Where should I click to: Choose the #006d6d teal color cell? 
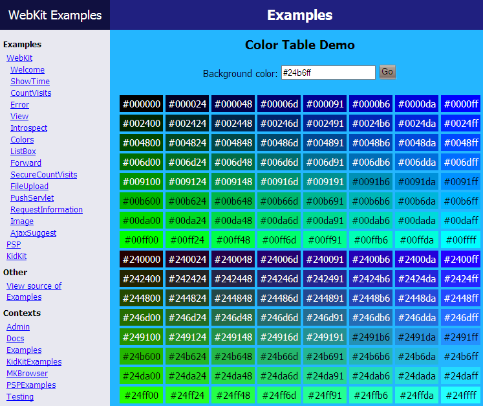[278, 163]
